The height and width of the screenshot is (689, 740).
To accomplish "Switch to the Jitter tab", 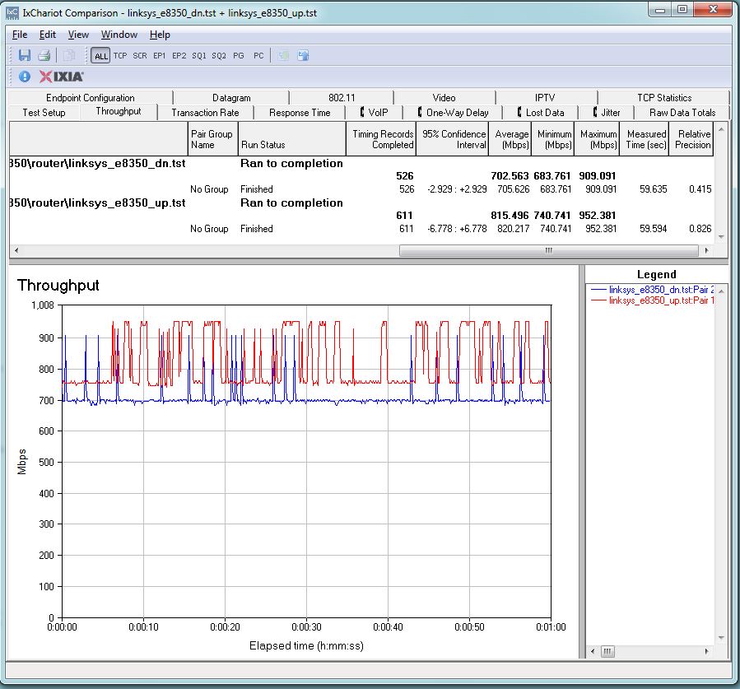I will click(606, 112).
